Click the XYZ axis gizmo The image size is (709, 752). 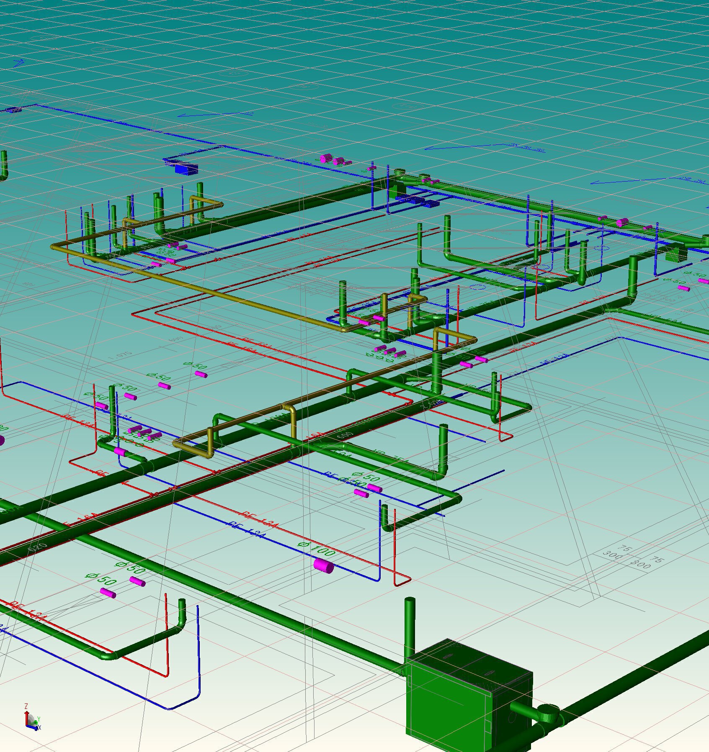click(31, 720)
